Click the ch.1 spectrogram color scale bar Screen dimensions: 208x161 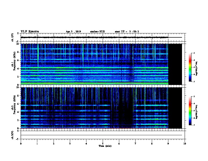(x=190, y=67)
